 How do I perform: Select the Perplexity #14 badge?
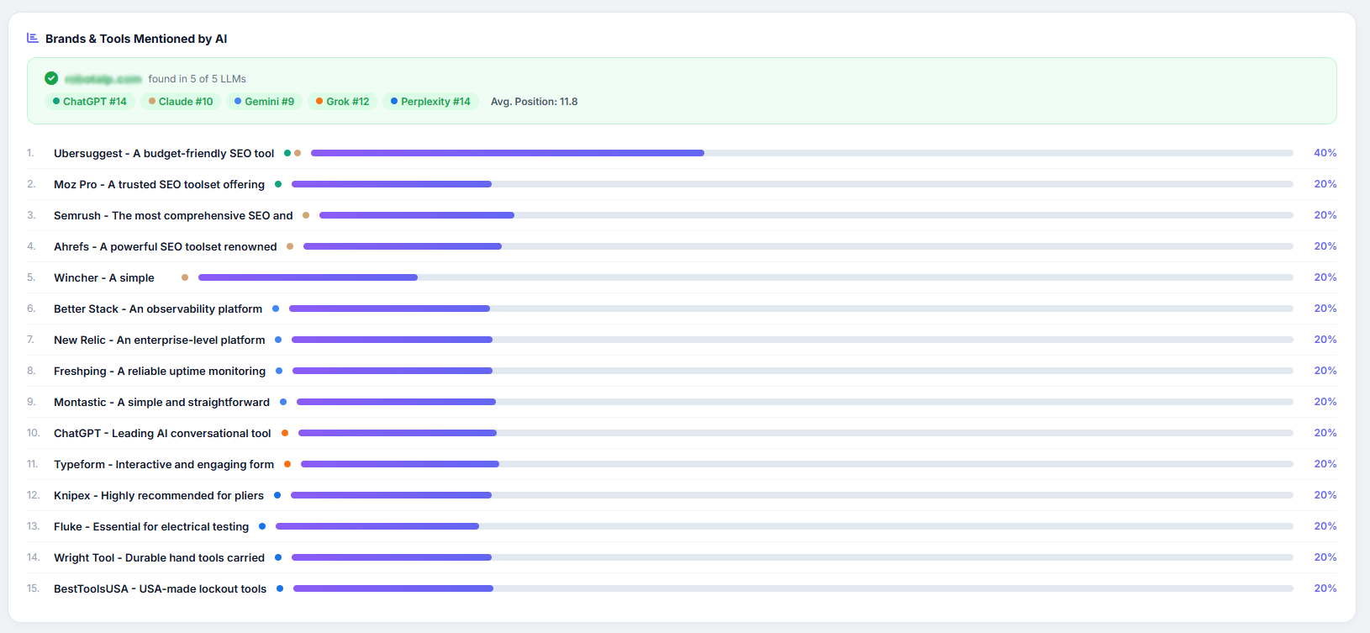pyautogui.click(x=431, y=102)
